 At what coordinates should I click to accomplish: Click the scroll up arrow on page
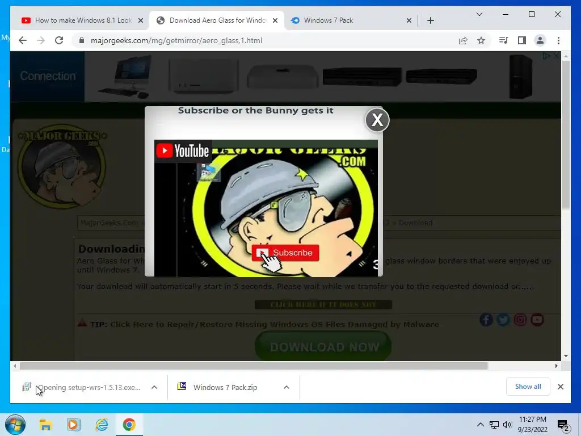566,56
